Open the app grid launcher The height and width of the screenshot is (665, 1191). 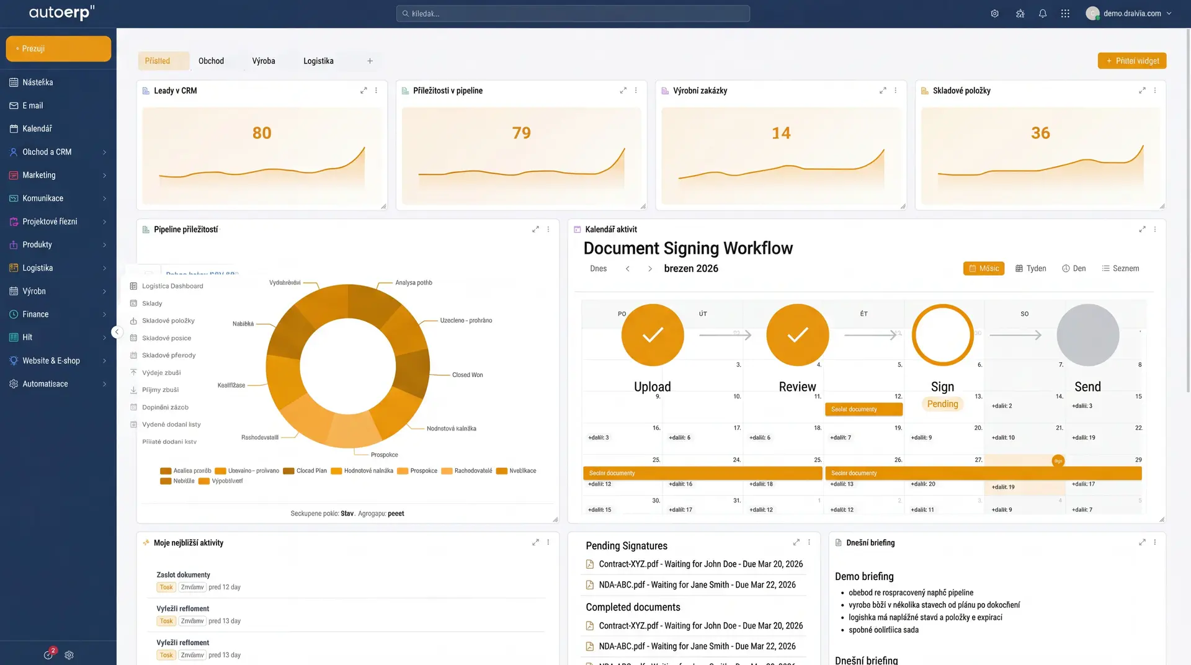point(1065,13)
